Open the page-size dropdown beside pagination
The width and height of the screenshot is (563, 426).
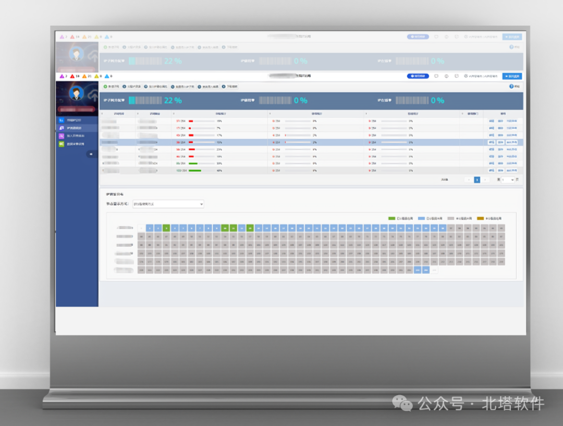[x=508, y=179]
